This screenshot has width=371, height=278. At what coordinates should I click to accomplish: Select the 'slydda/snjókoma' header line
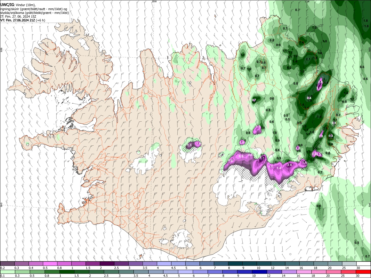[x=34, y=13]
